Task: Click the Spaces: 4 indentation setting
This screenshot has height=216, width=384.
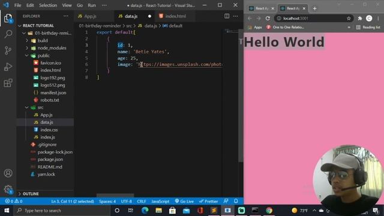Action: point(107,202)
